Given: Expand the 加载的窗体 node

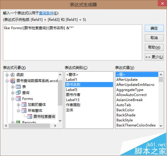Looking at the screenshot, I should 18,105.
